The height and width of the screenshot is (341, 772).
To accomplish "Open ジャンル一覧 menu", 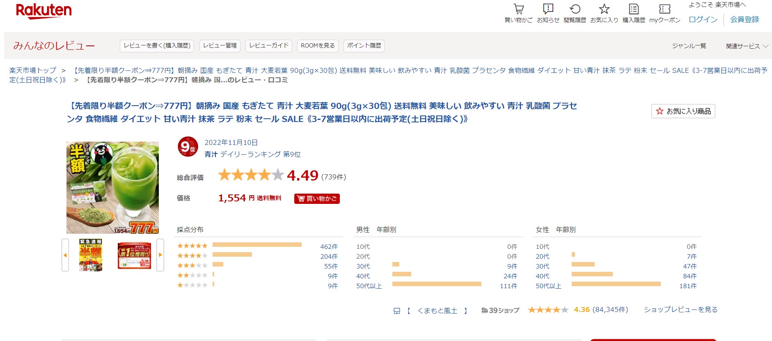I will [689, 46].
